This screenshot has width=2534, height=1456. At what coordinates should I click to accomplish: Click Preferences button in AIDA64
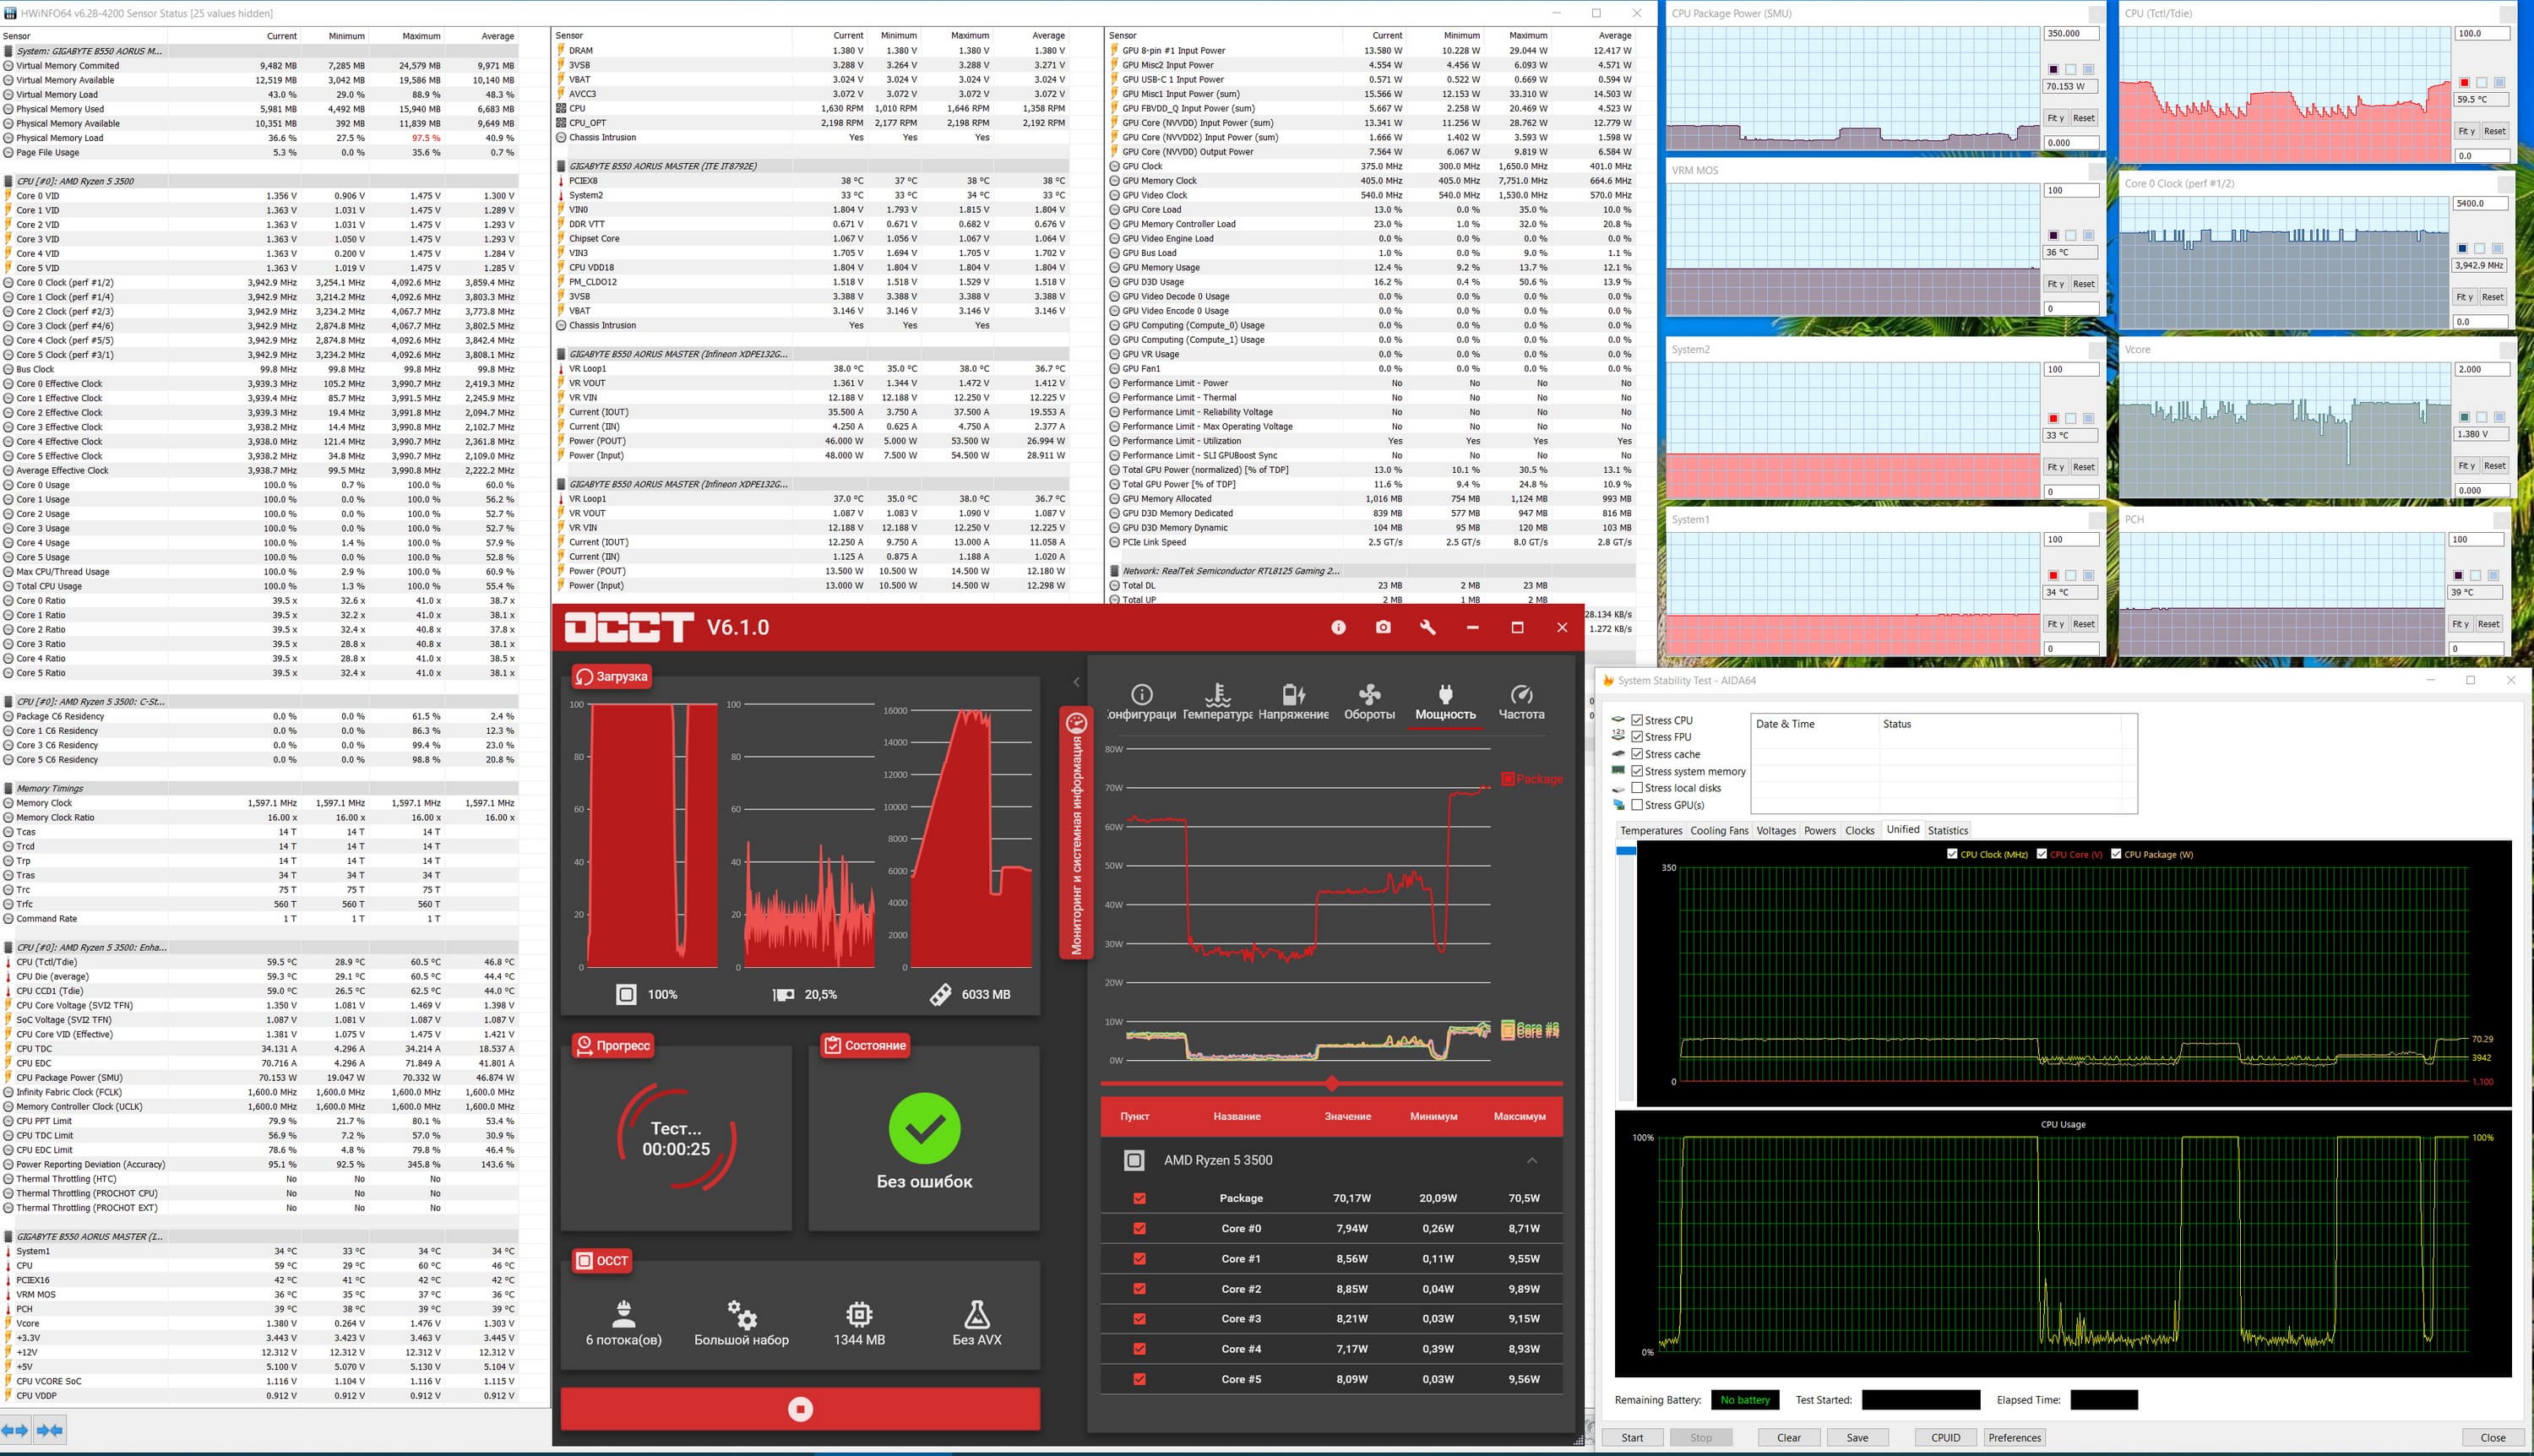click(x=2014, y=1437)
